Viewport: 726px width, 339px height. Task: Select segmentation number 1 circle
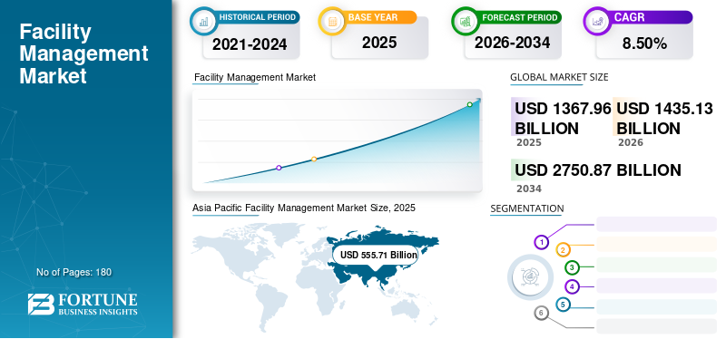click(x=541, y=242)
